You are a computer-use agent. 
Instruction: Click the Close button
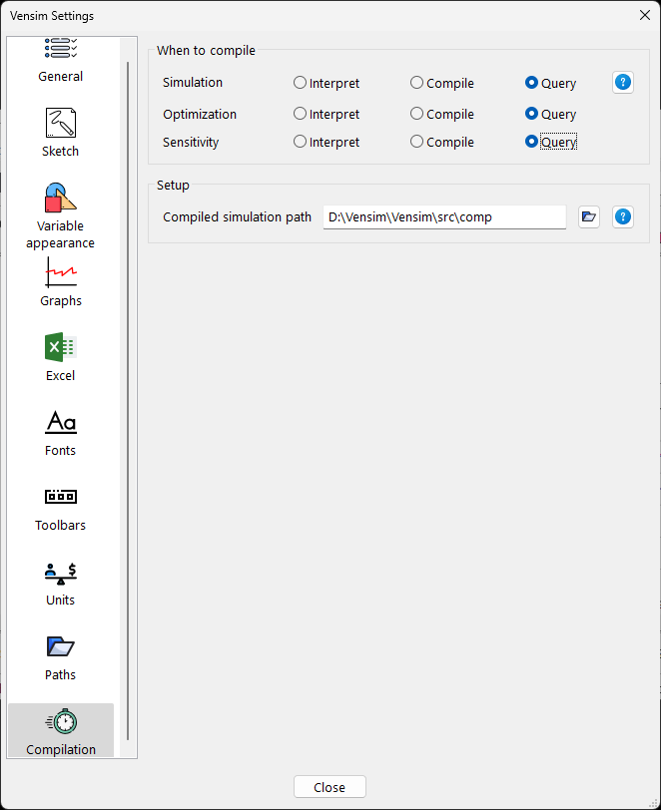click(x=330, y=787)
